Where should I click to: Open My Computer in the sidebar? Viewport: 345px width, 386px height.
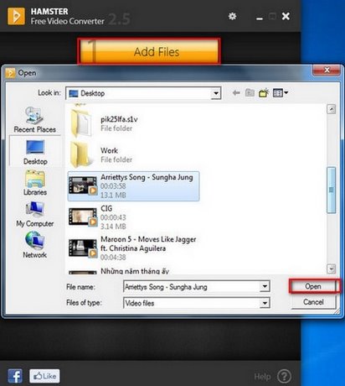pyautogui.click(x=35, y=214)
